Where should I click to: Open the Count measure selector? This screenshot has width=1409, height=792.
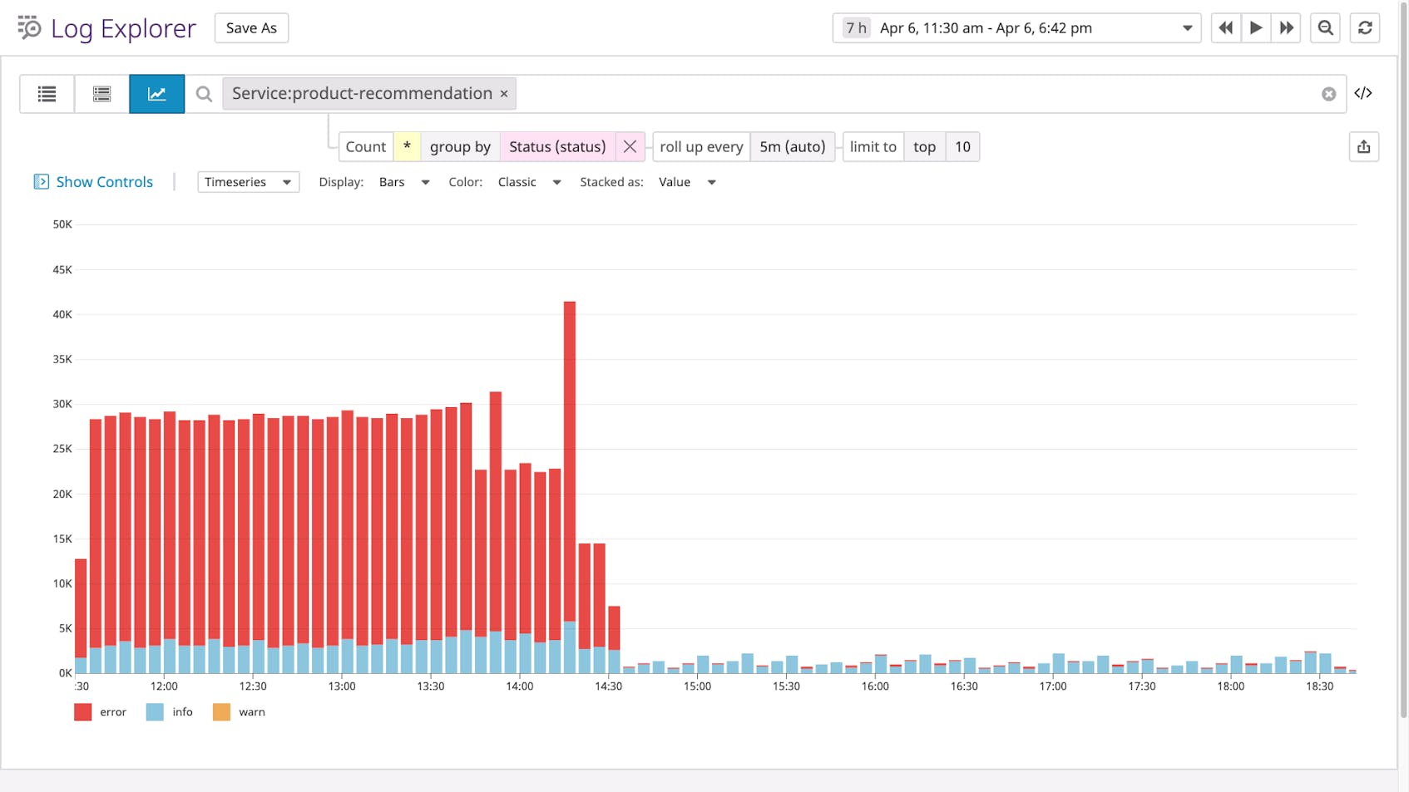pyautogui.click(x=365, y=146)
